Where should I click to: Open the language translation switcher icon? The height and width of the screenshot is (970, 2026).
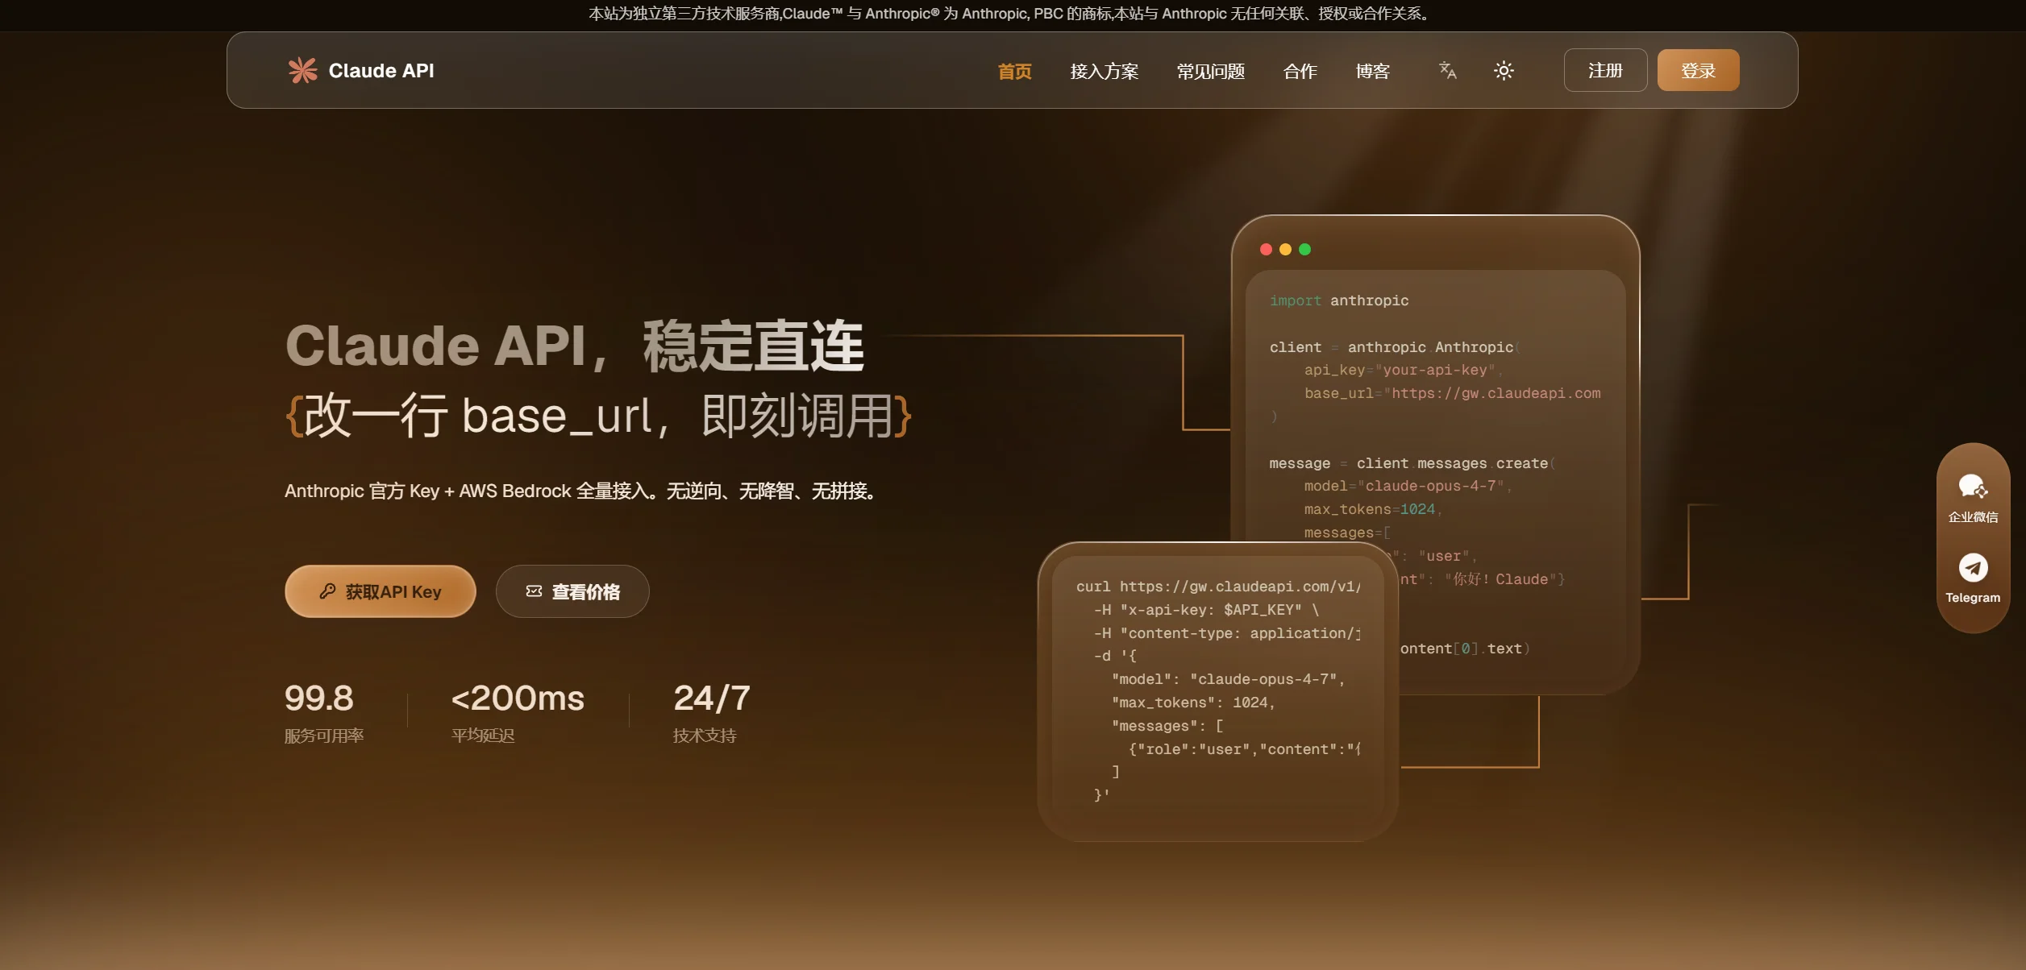pyautogui.click(x=1448, y=71)
